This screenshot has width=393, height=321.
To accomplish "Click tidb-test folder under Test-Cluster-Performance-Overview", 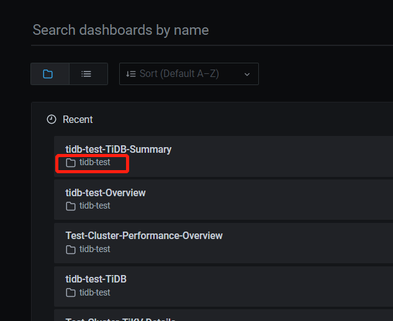I will [95, 249].
